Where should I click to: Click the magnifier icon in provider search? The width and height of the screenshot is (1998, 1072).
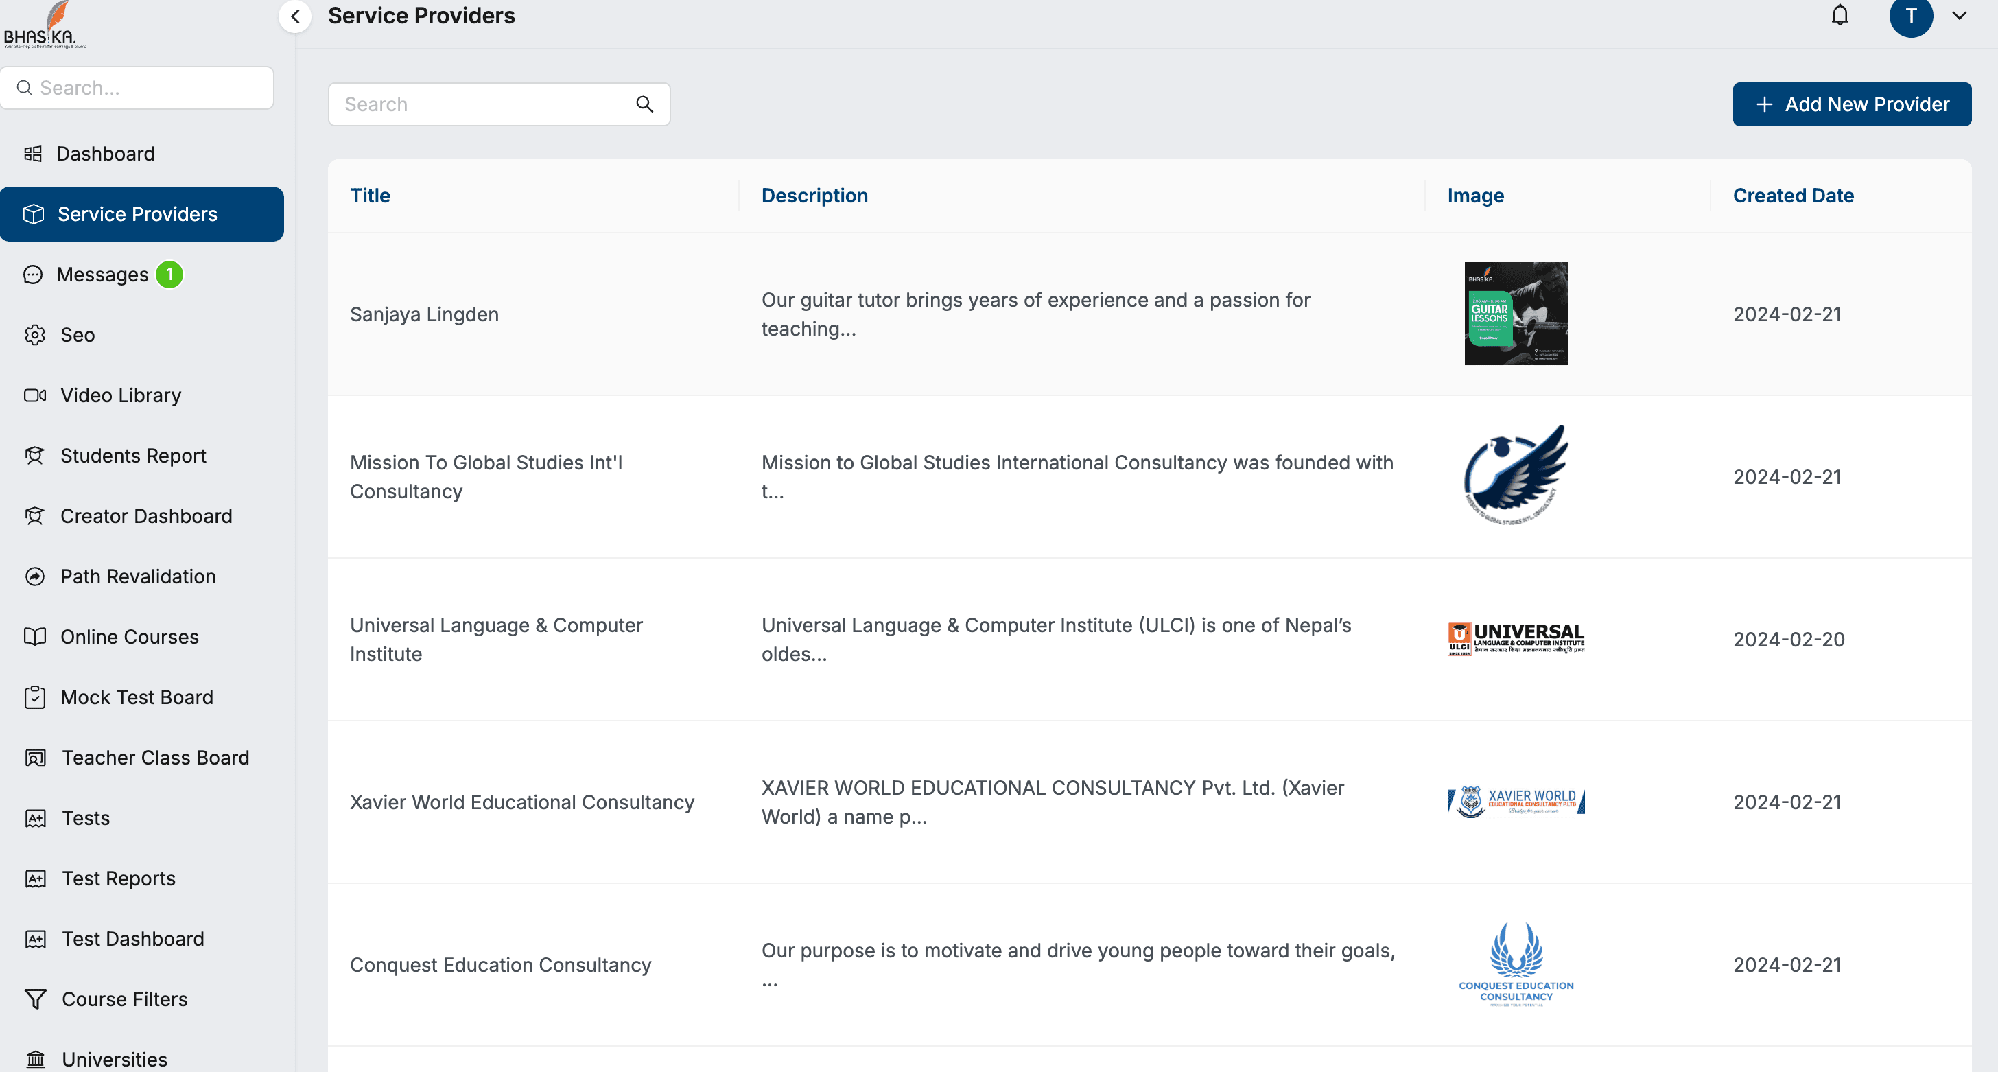(x=644, y=104)
